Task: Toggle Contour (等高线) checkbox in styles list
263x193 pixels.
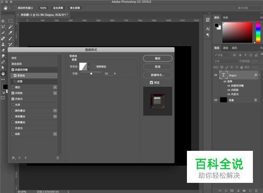Action: (x=15, y=75)
